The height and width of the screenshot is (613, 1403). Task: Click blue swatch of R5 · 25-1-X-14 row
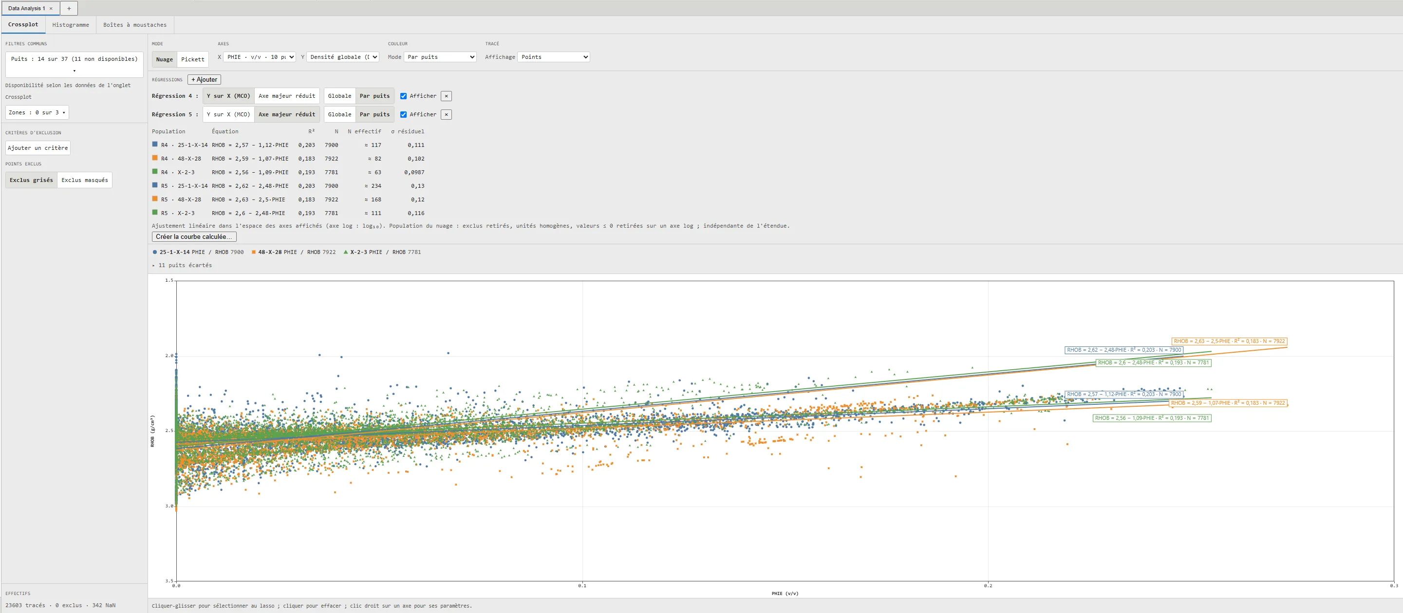[x=155, y=185]
